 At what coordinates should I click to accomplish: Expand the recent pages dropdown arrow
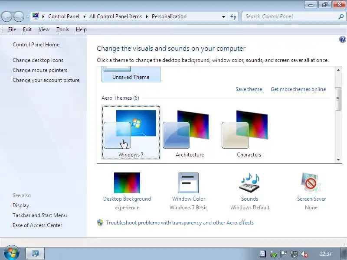[x=27, y=16]
